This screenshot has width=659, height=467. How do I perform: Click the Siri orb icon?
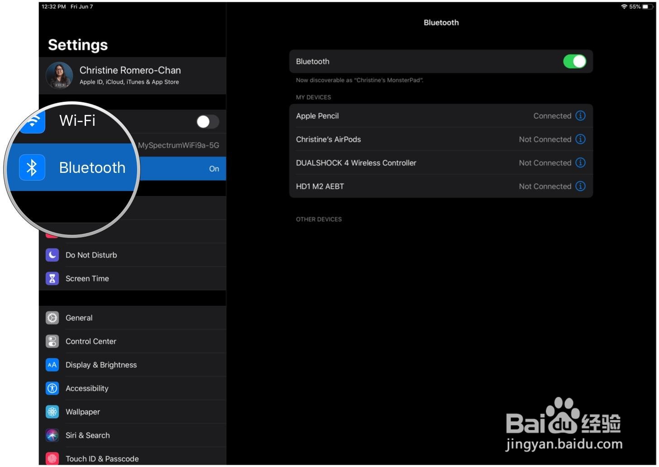click(x=53, y=436)
